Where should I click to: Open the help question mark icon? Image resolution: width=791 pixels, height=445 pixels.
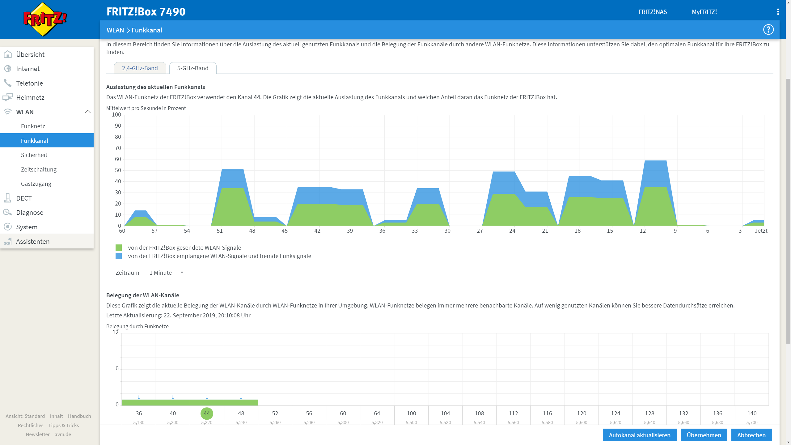coord(768,30)
